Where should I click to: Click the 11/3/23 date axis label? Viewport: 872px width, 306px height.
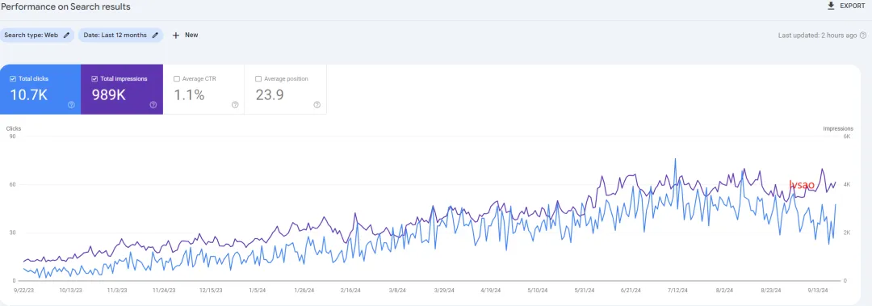(x=117, y=290)
